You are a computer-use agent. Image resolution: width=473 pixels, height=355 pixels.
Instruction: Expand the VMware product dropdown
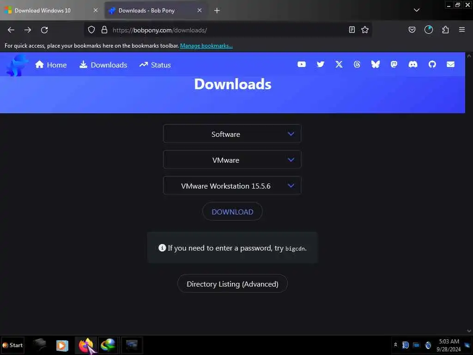point(232,159)
